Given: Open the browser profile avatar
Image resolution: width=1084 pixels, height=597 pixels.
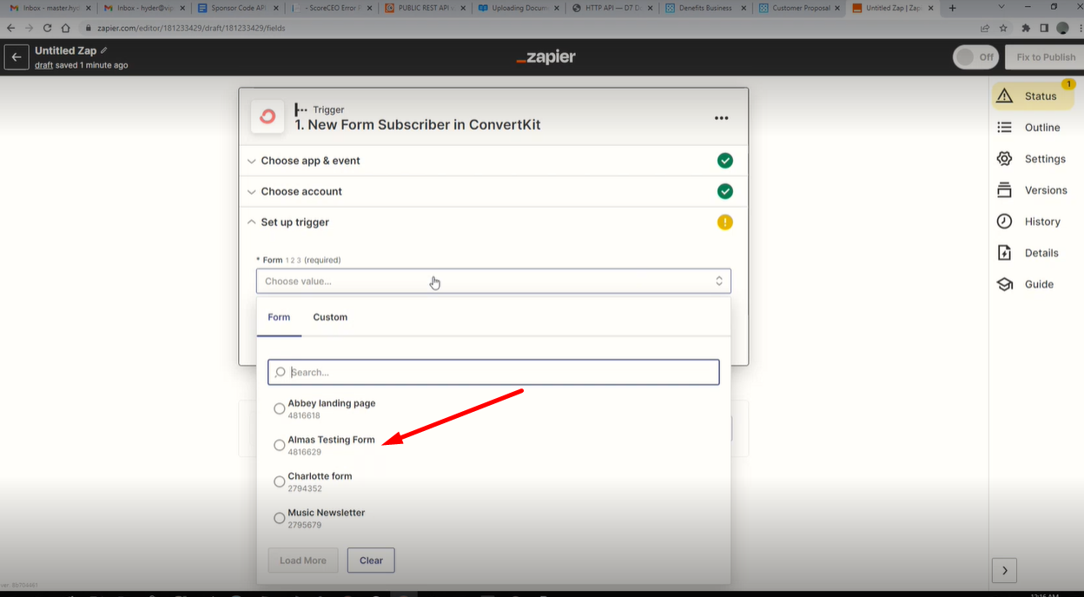Looking at the screenshot, I should (x=1062, y=28).
